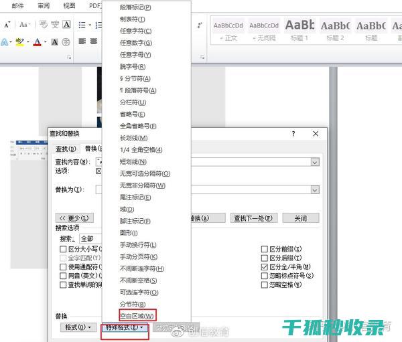
Task: Open the 邮件 ribbon tab
Action: (17, 5)
